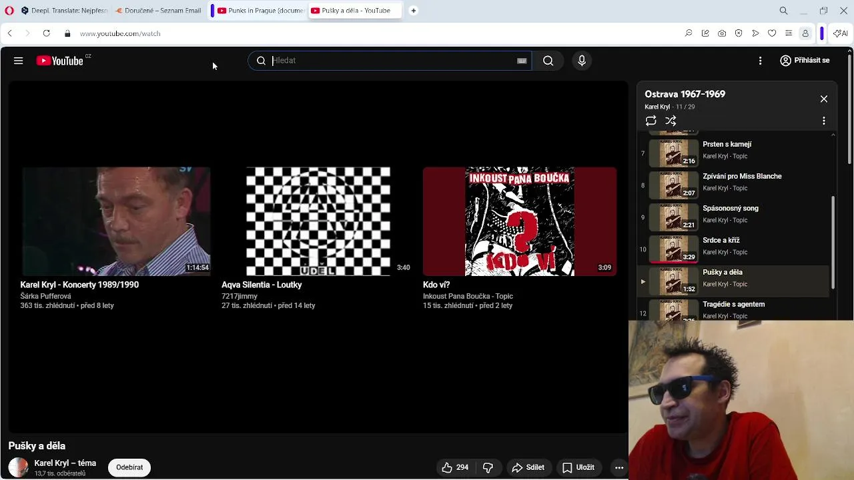The width and height of the screenshot is (854, 480).
Task: Switch to Punks in Prague tab
Action: coord(260,11)
